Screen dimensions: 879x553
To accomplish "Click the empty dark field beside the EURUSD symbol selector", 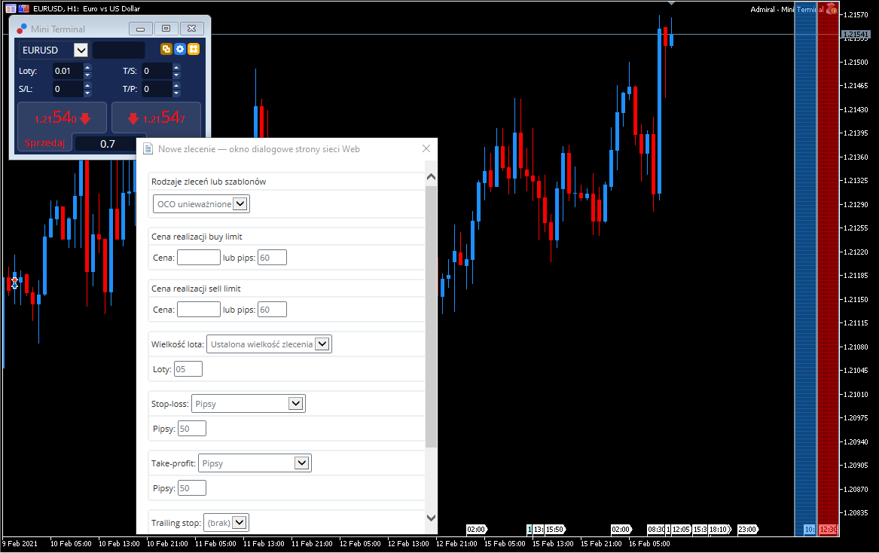I will (119, 50).
